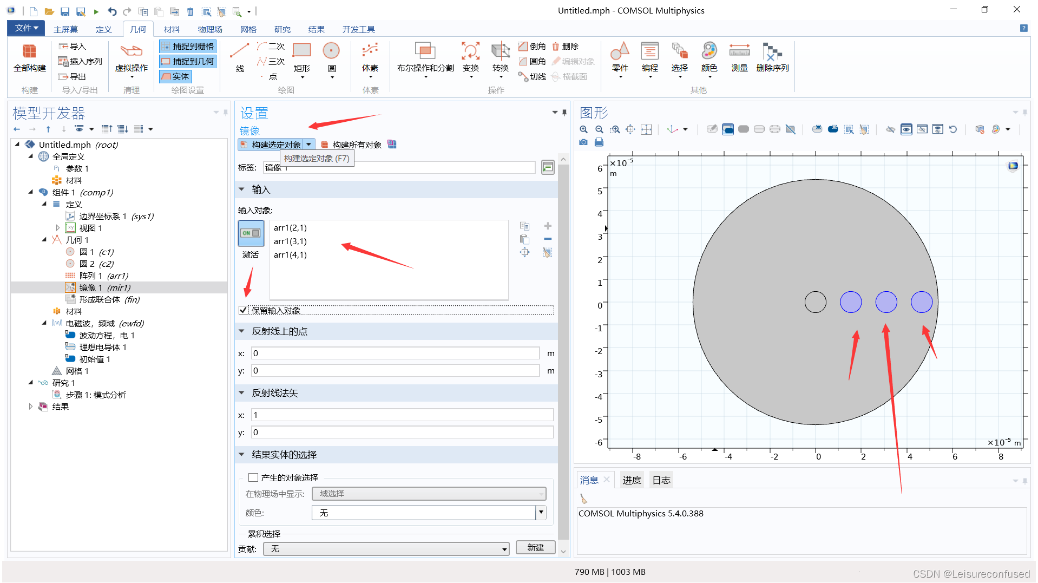1038x583 pixels.
Task: Collapse the 几何 1 tree node
Action: point(44,240)
